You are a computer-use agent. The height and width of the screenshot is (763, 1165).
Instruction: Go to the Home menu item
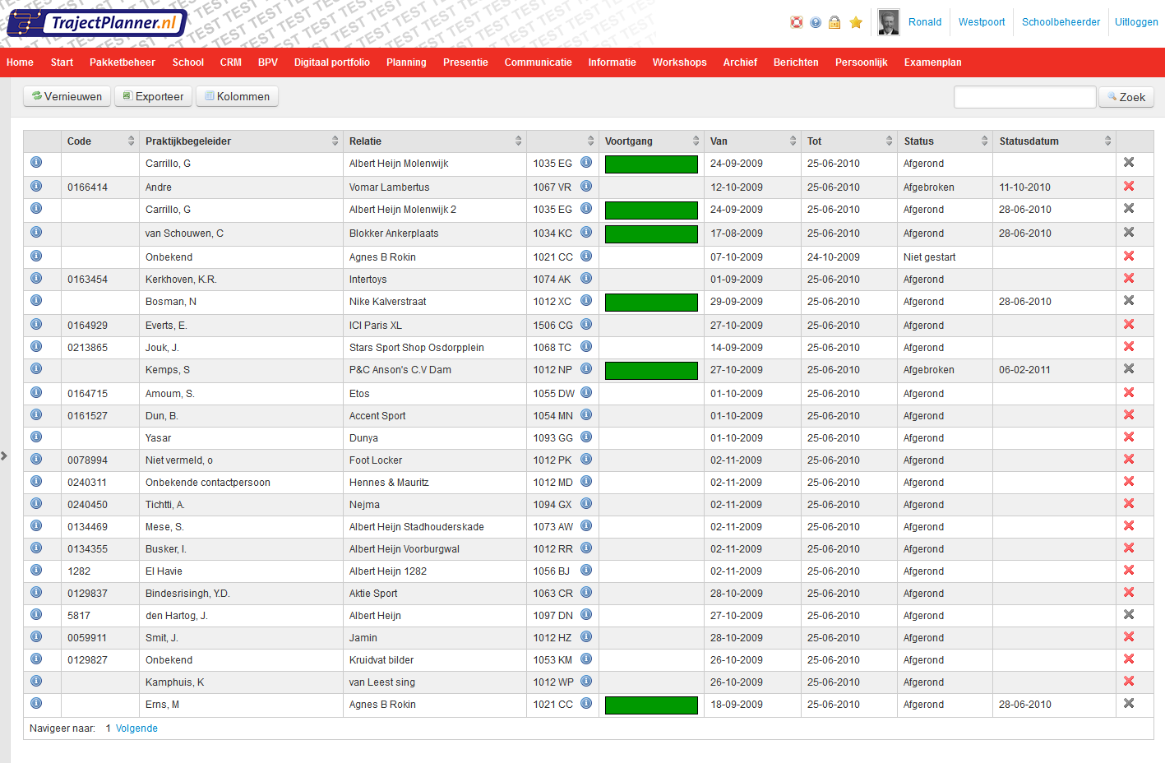click(x=20, y=62)
